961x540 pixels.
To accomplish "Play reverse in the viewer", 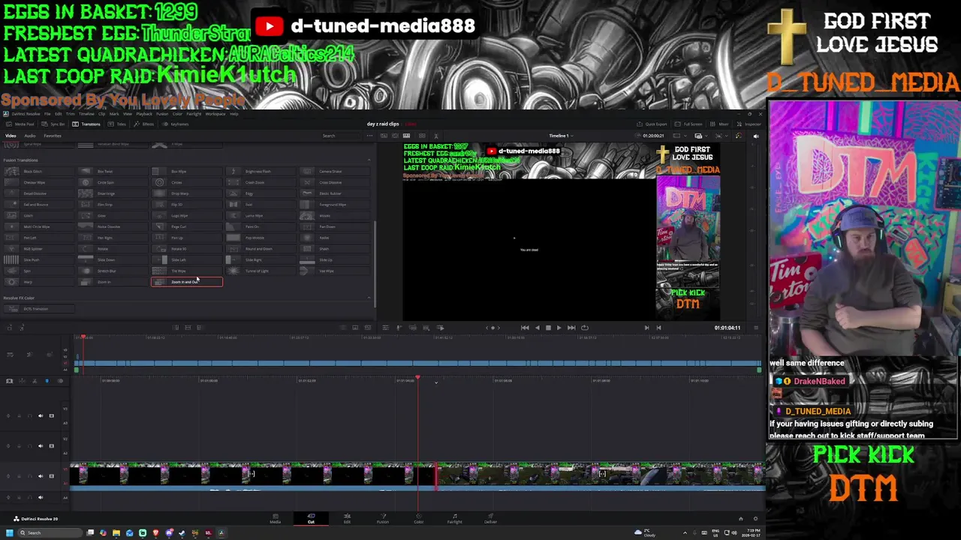I will tap(537, 328).
